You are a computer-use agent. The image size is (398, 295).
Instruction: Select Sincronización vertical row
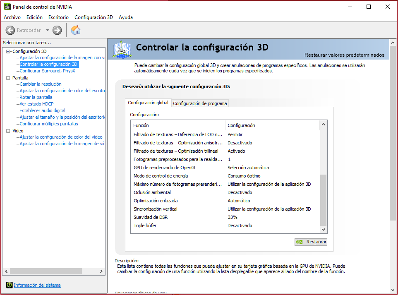[x=225, y=209]
